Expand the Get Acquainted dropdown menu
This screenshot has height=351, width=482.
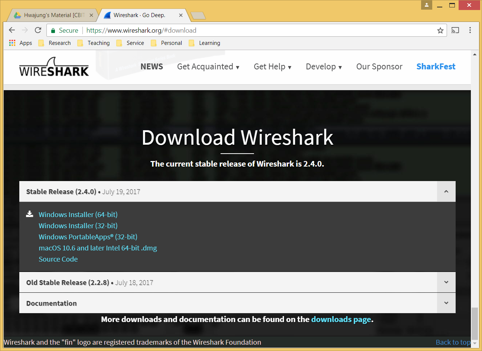pos(208,67)
